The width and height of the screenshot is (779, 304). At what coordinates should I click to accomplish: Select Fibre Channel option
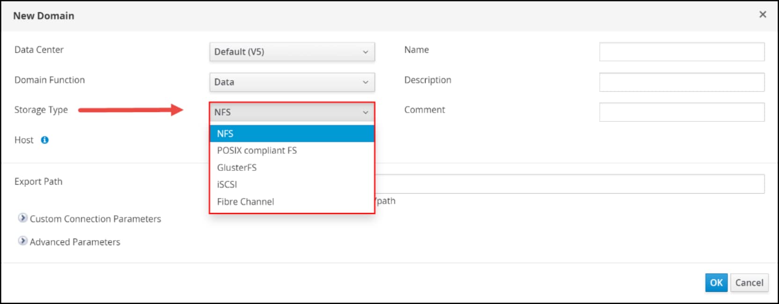pyautogui.click(x=292, y=202)
